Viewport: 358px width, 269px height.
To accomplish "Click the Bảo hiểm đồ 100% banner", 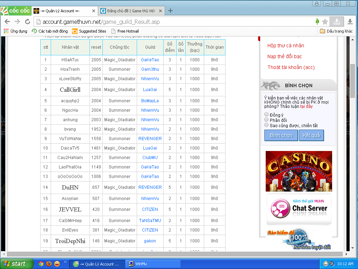I will (x=299, y=240).
